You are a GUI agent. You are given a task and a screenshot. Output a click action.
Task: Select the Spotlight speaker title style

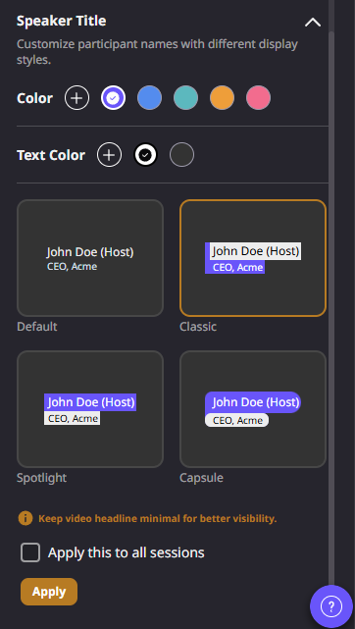[x=90, y=409]
